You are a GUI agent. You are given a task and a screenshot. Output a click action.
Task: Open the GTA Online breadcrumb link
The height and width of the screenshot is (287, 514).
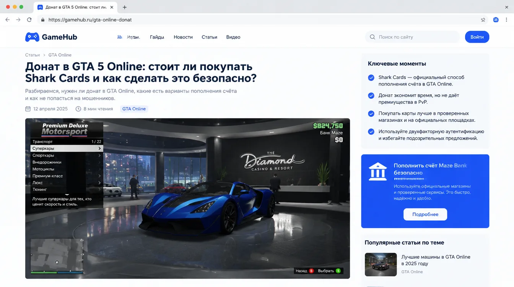[x=60, y=55]
